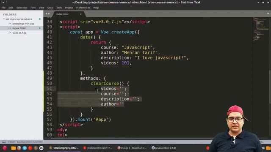Click line number 51 in gutter
This screenshot has width=271, height=152.
coord(50,89)
